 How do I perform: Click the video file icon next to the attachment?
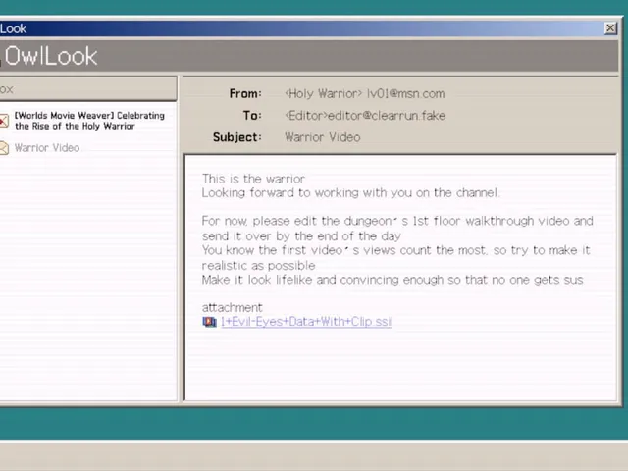(209, 322)
